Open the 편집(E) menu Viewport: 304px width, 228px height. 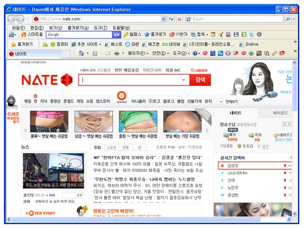click(37, 28)
